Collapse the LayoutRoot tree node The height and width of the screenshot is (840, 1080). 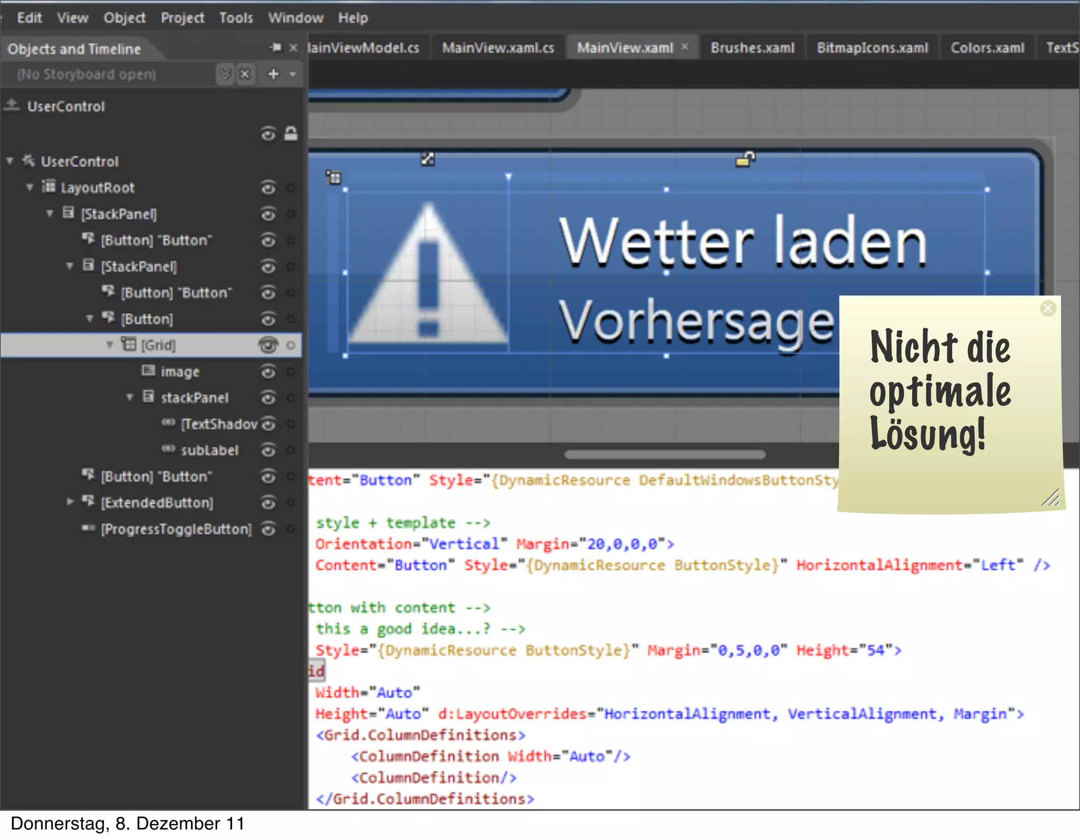click(30, 187)
